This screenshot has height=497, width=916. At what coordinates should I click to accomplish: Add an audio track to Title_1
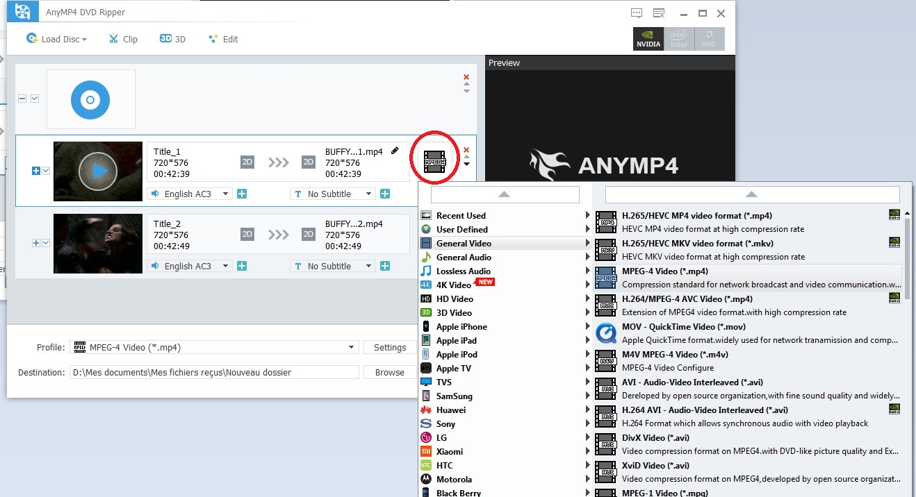242,194
